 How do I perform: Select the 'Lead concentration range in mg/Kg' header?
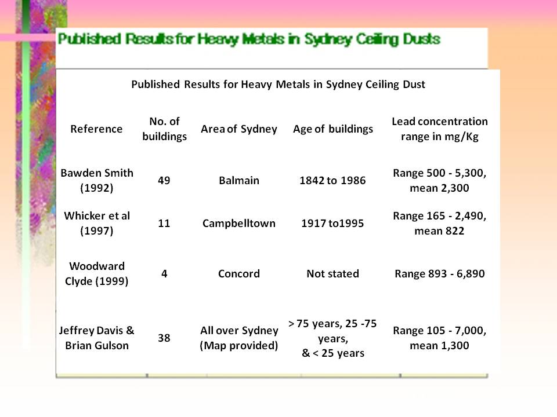pyautogui.click(x=440, y=129)
